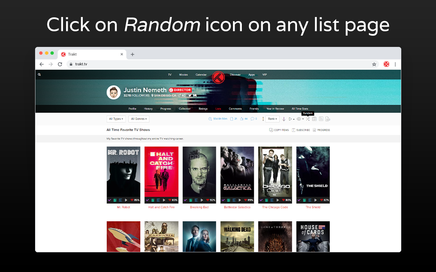Image resolution: width=436 pixels, height=272 pixels.
Task: Click the items count icon showing 21
Action: [x=232, y=119]
